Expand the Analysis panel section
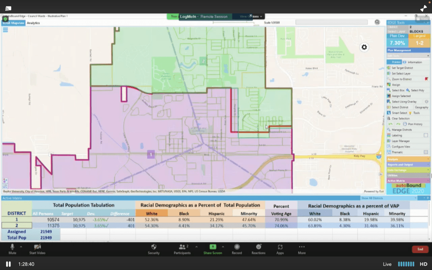The height and width of the screenshot is (270, 432). (x=408, y=159)
